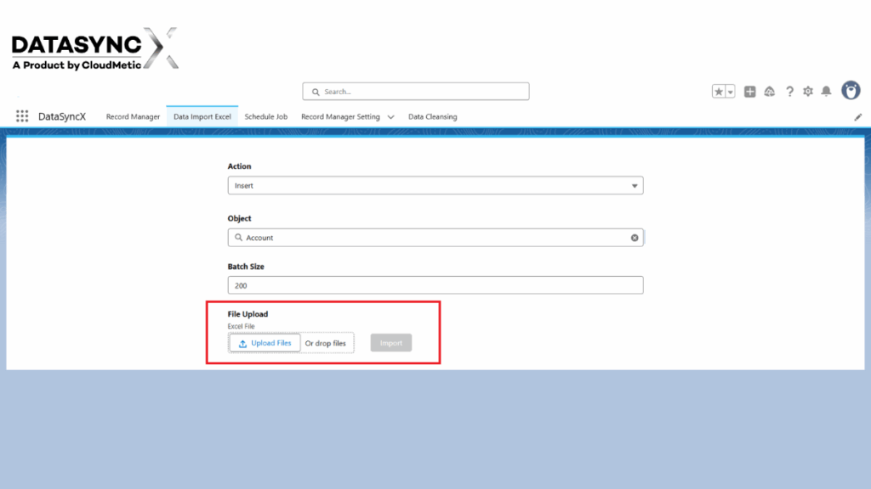The height and width of the screenshot is (489, 871).
Task: Clear the Account object selection
Action: (635, 238)
